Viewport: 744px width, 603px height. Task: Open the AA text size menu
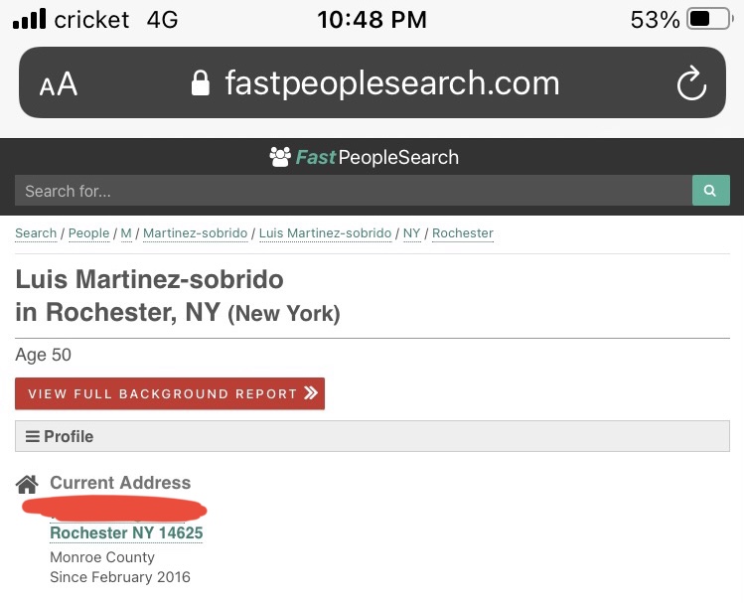(59, 84)
